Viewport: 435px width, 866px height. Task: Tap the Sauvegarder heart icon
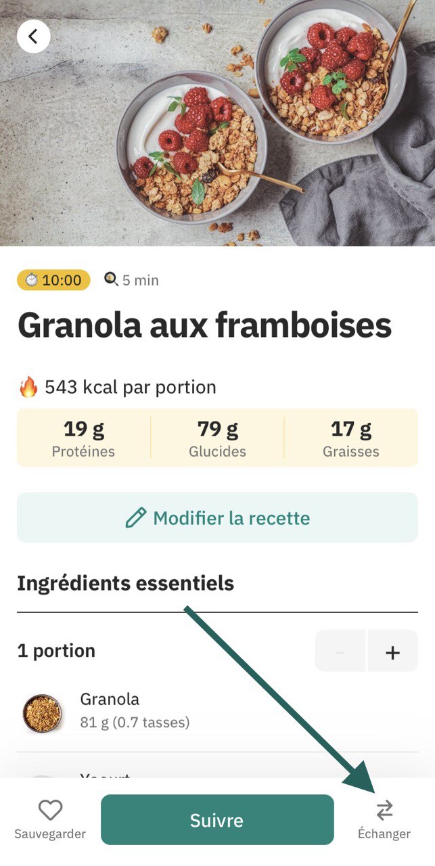tap(49, 808)
